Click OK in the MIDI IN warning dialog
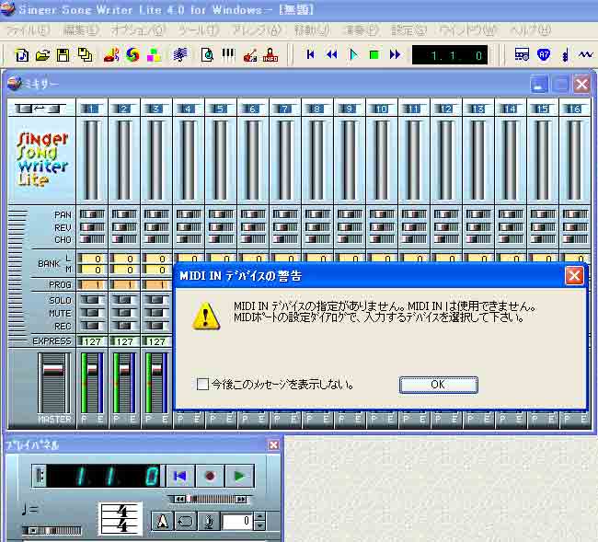 (x=438, y=385)
